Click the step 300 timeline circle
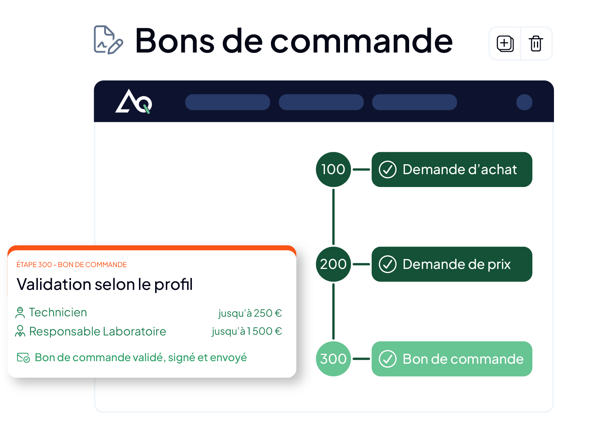This screenshot has width=590, height=435. (333, 359)
